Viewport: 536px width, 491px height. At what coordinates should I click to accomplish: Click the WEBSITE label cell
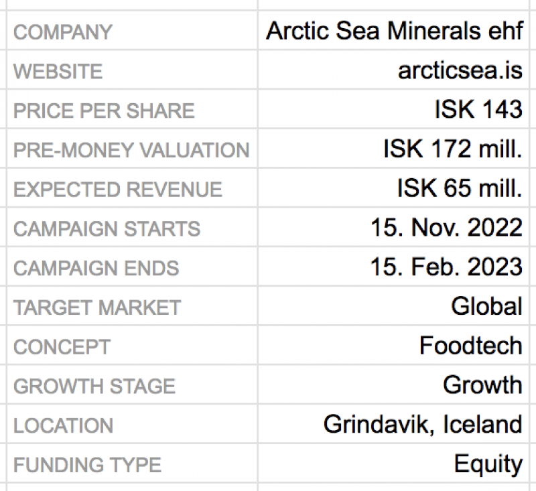pyautogui.click(x=58, y=71)
